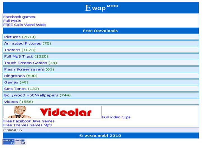Open Full Mp3 Track downloads

101,56
